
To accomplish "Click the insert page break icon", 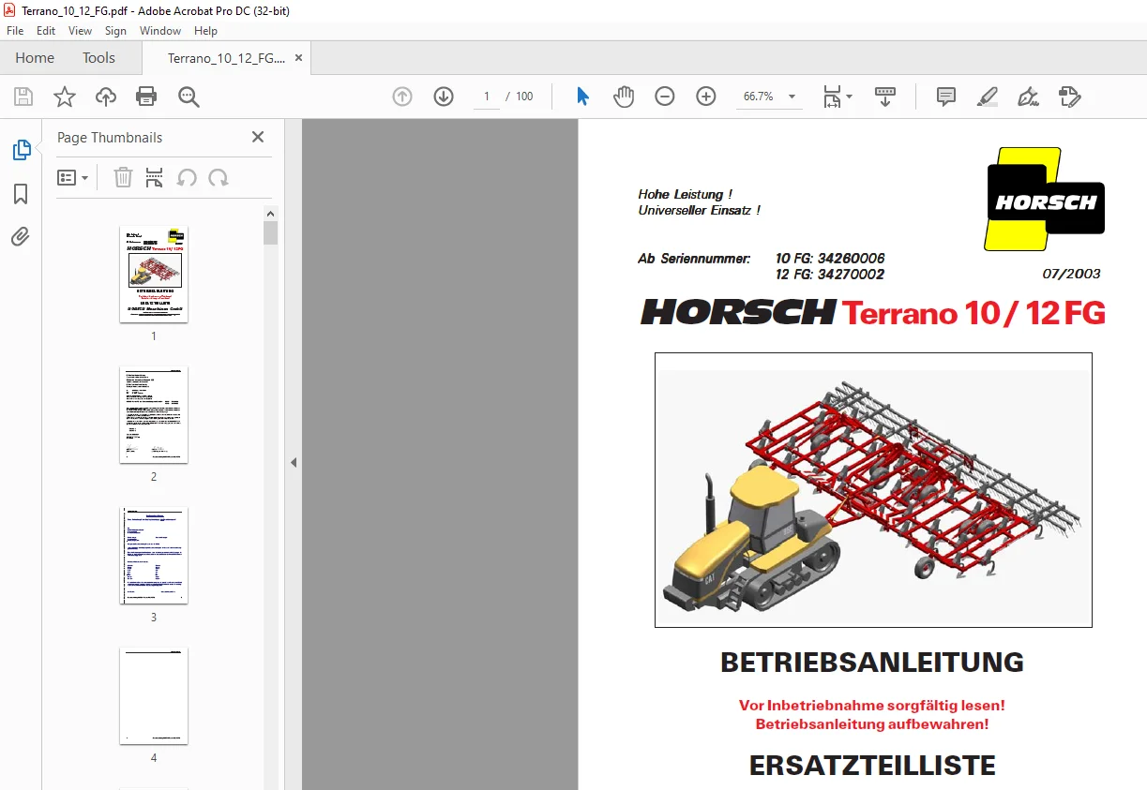I will (155, 178).
